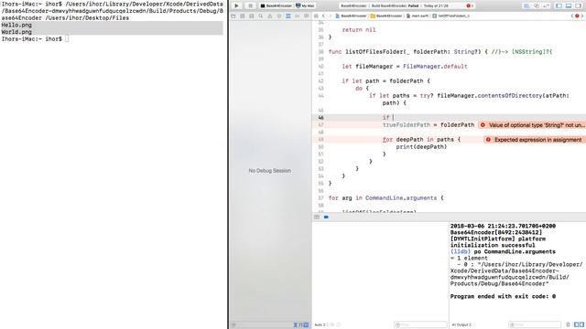Viewport: 586px width, 329px height.
Task: Click 'FileManager.default' in the code
Action: [435, 67]
